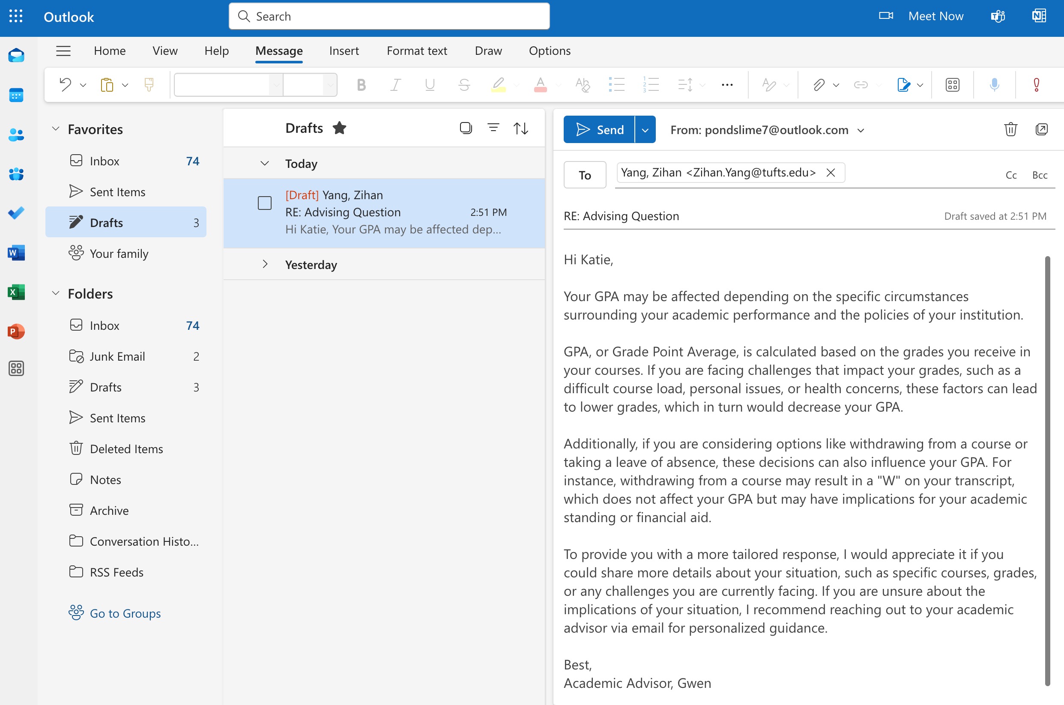The width and height of the screenshot is (1064, 705).
Task: Toggle the select-all messages checkbox icon
Action: [466, 128]
